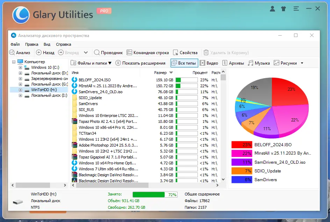Viewport: 330px width, 222px height.
Task: Open the Правка menu
Action: point(31,44)
